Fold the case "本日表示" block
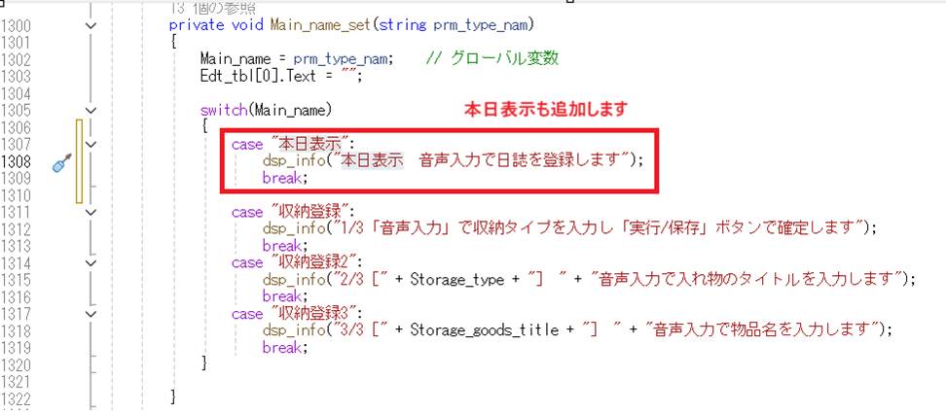Viewport: 946px width, 413px height. click(91, 144)
